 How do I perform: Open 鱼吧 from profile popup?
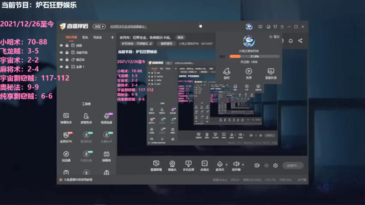[x=226, y=73]
